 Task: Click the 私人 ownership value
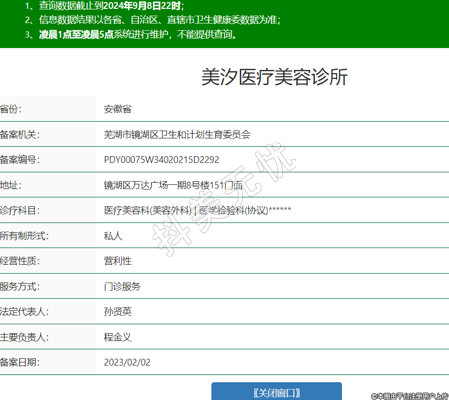113,236
